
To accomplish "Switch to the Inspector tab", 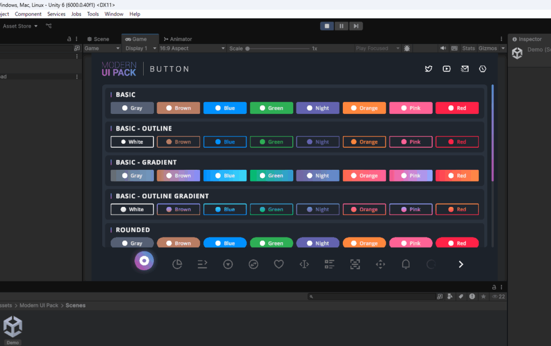I will pos(527,39).
